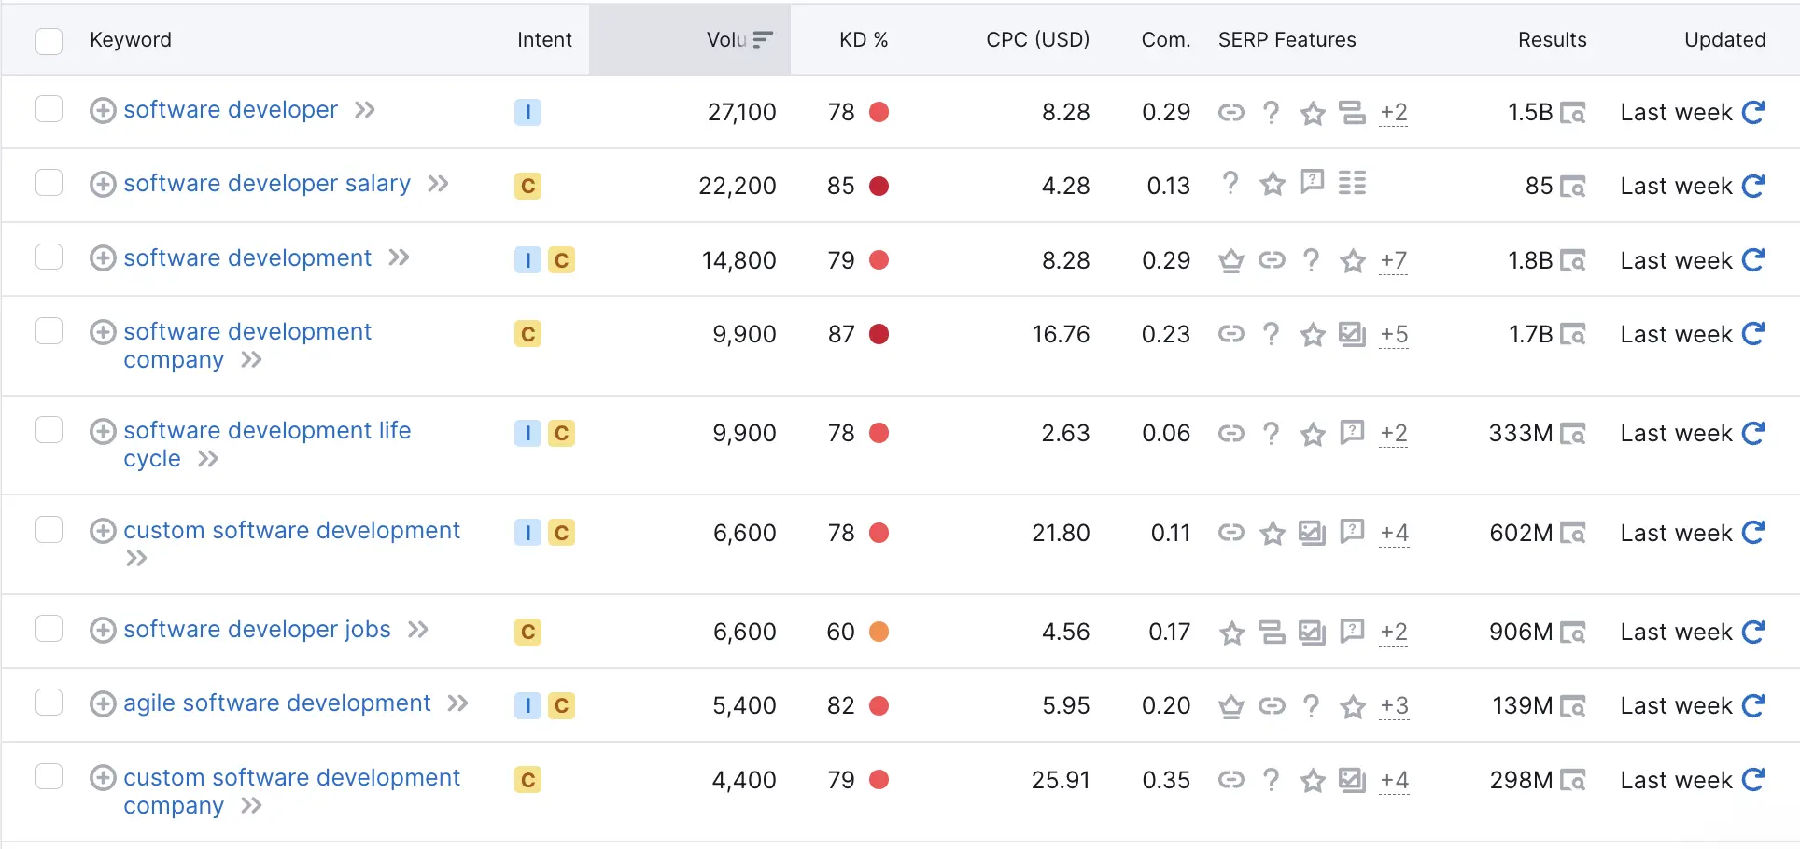Click the People Also Ask question-mark SERP icon for "software developer"
Viewport: 1800px width, 849px height.
tap(1272, 112)
